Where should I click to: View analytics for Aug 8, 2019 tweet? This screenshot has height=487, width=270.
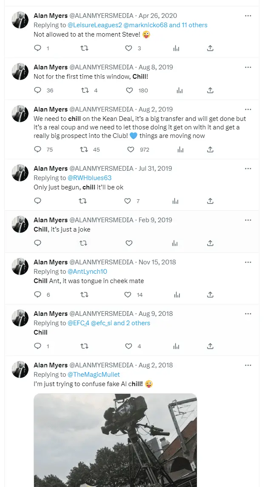179,90
